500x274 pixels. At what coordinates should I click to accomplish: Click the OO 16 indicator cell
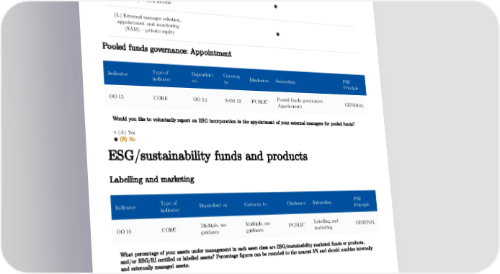124,231
